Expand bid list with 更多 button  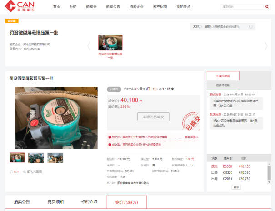tap(236, 187)
